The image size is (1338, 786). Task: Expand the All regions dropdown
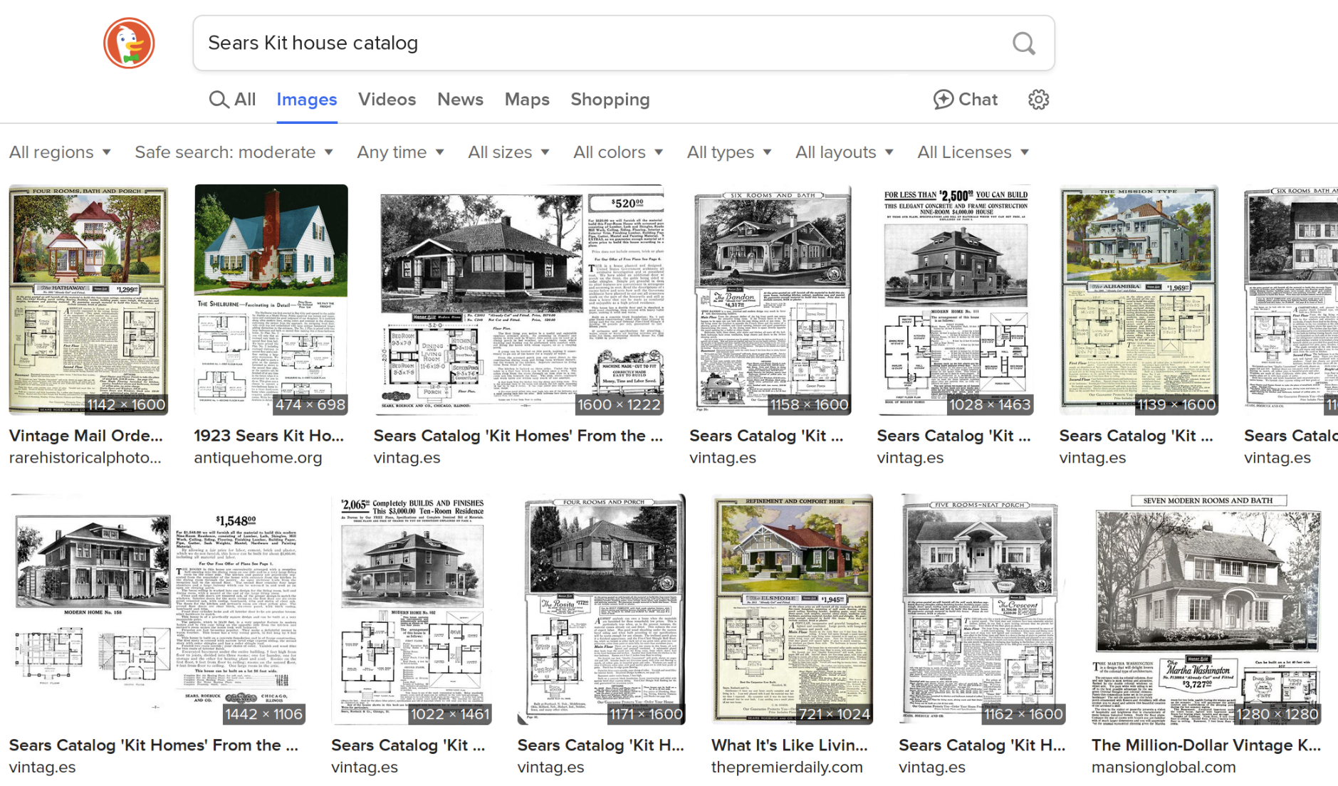tap(60, 152)
